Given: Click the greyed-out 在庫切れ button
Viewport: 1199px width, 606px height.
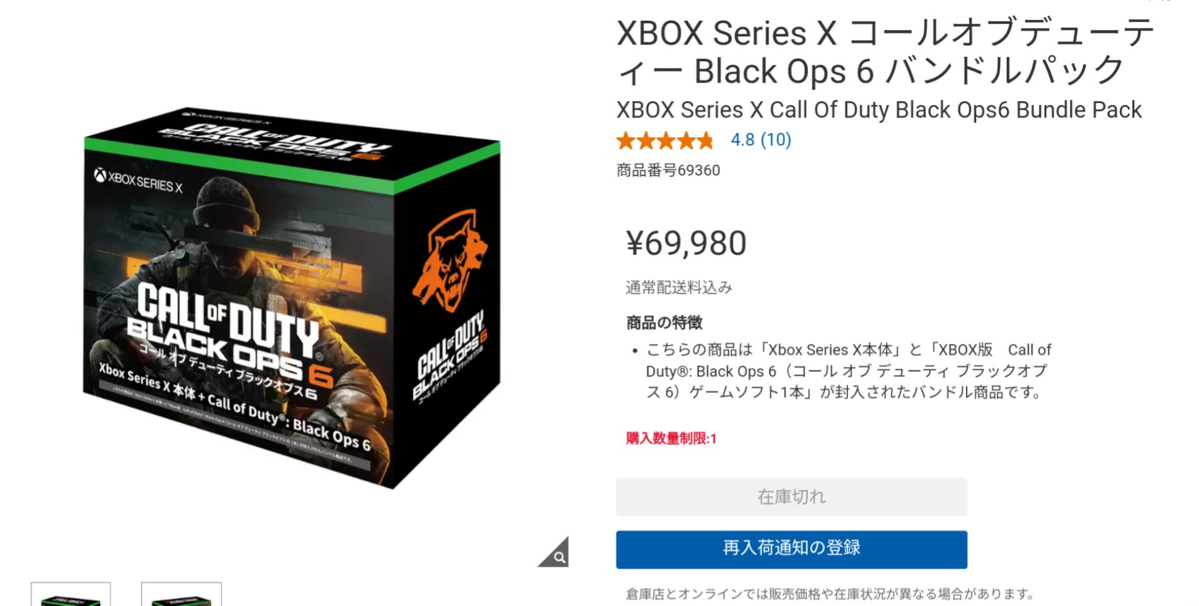Looking at the screenshot, I should pos(791,497).
